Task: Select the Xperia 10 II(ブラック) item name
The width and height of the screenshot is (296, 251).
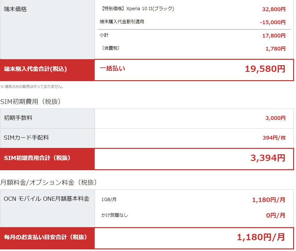Action: (x=137, y=9)
